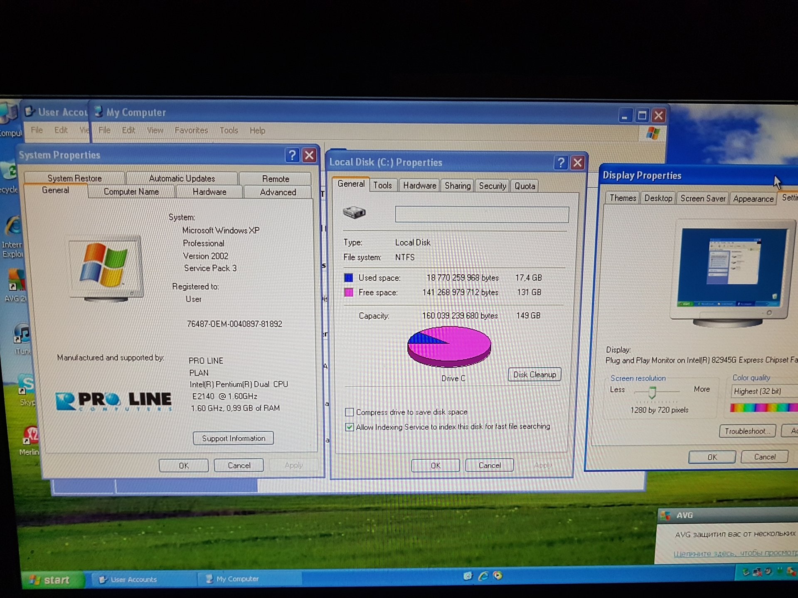Switch to the Hardware tab in System Properties

(x=209, y=192)
